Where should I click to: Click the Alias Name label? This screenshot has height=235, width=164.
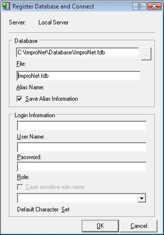(30, 87)
